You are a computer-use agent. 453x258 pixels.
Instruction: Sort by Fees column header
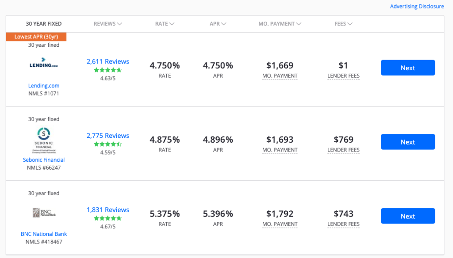coord(343,24)
